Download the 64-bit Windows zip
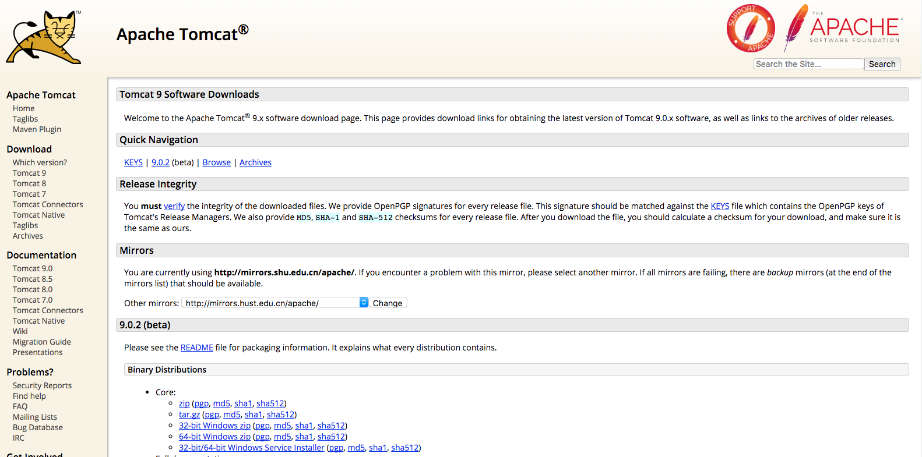Screen dimensions: 922x457 [214, 437]
